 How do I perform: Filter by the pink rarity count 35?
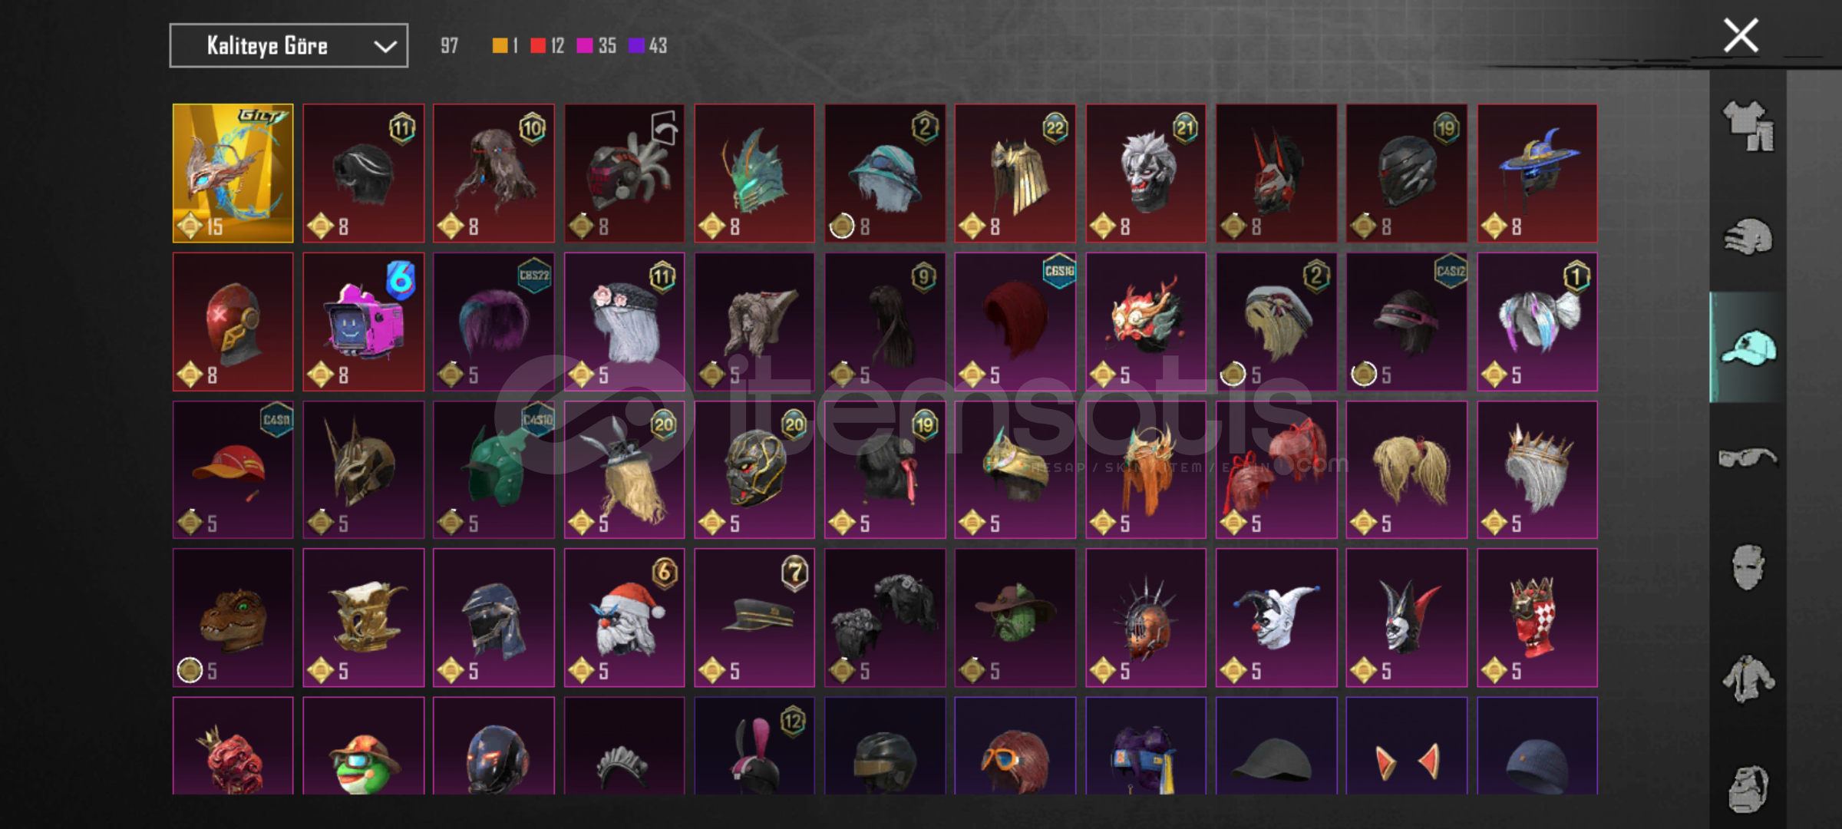pyautogui.click(x=596, y=46)
